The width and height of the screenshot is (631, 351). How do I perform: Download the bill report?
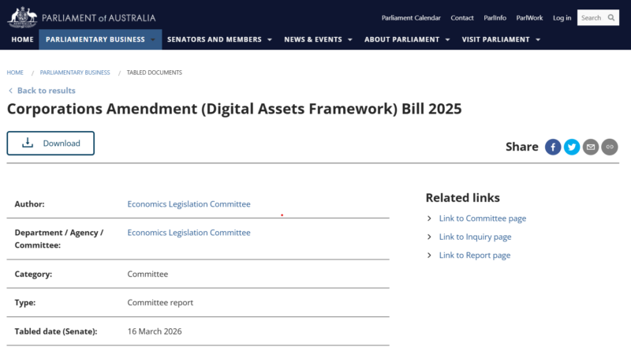[x=50, y=144]
